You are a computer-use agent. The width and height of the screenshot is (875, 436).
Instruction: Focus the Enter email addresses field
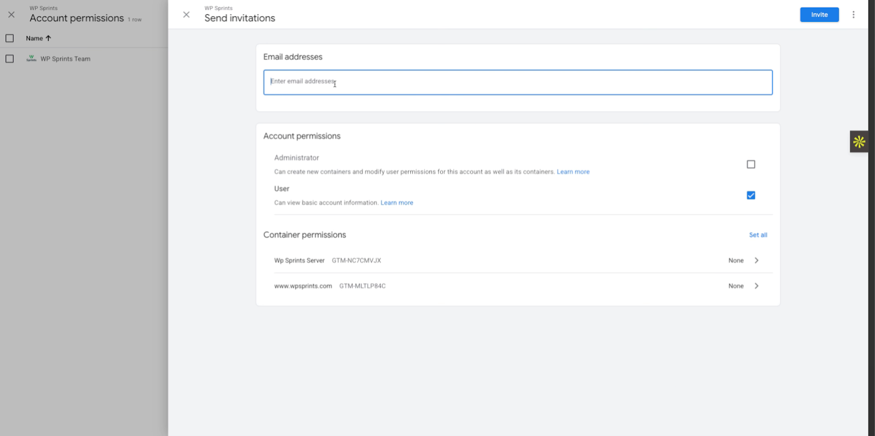pyautogui.click(x=517, y=82)
